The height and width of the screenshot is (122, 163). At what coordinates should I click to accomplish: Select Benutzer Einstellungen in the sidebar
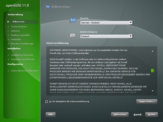(x=22, y=44)
